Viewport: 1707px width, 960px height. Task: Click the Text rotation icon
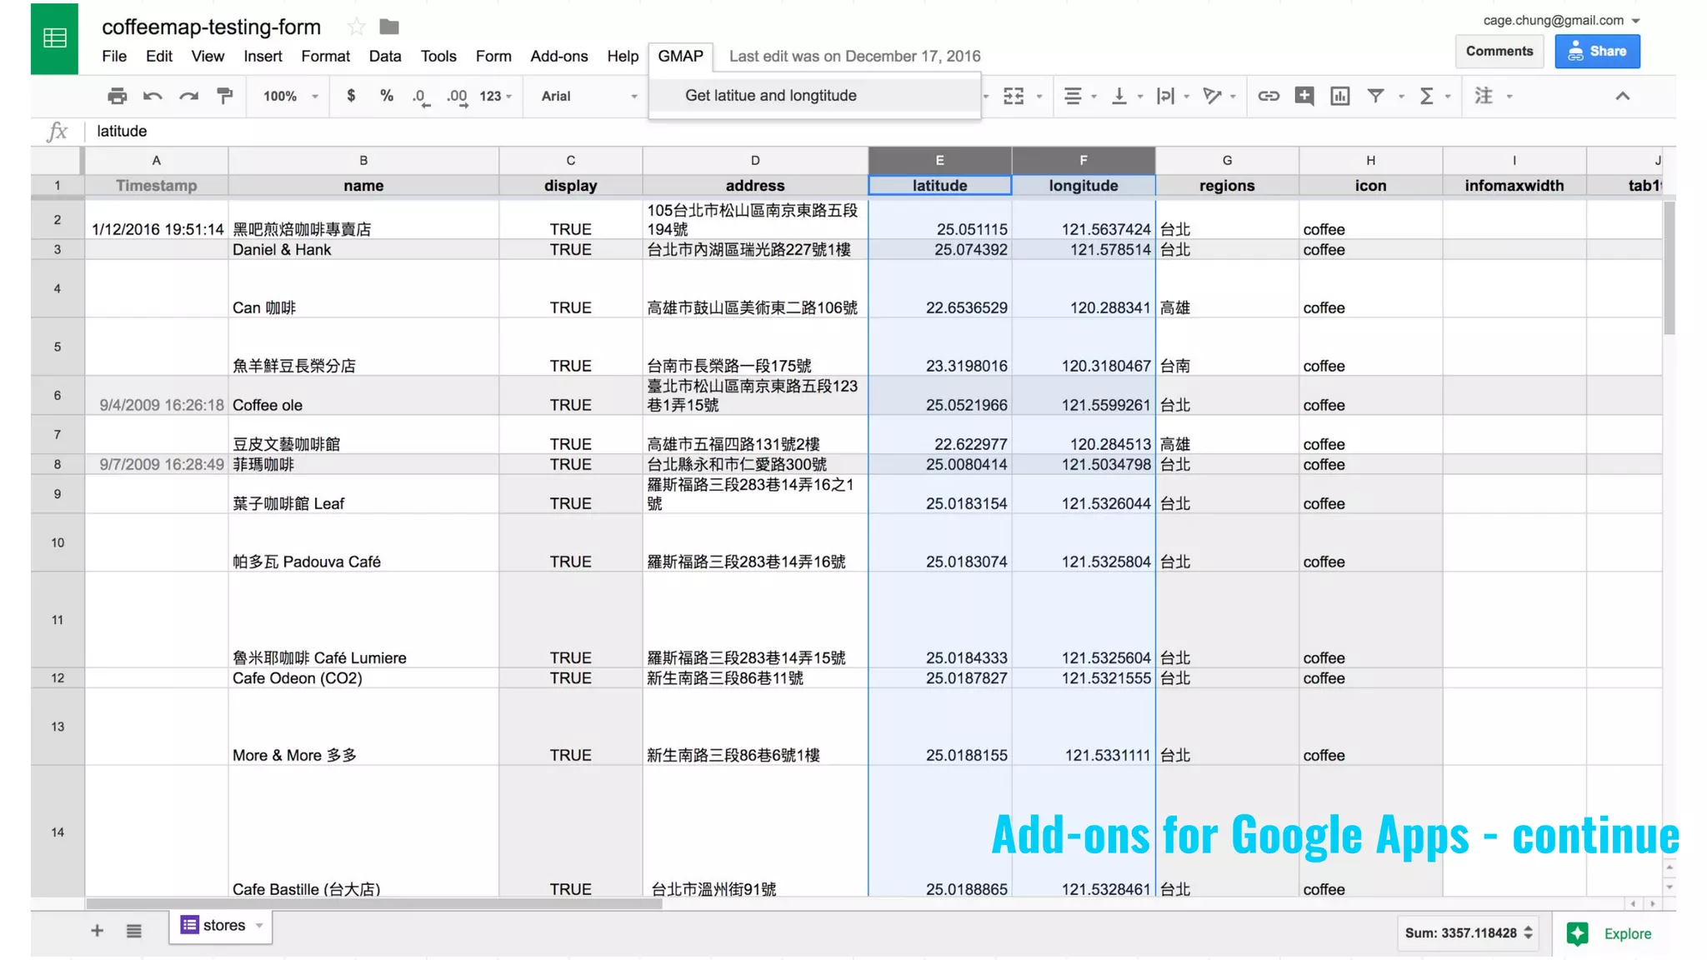[x=1212, y=96]
